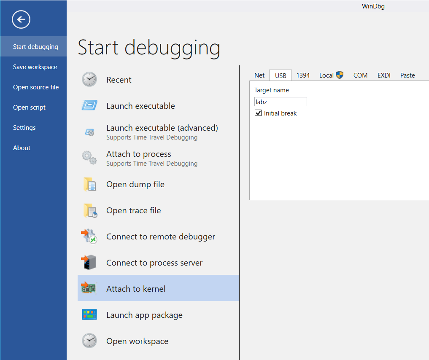Screen dimensions: 429x360
Task: Choose Save workspace in the sidebar
Action: pos(33,67)
